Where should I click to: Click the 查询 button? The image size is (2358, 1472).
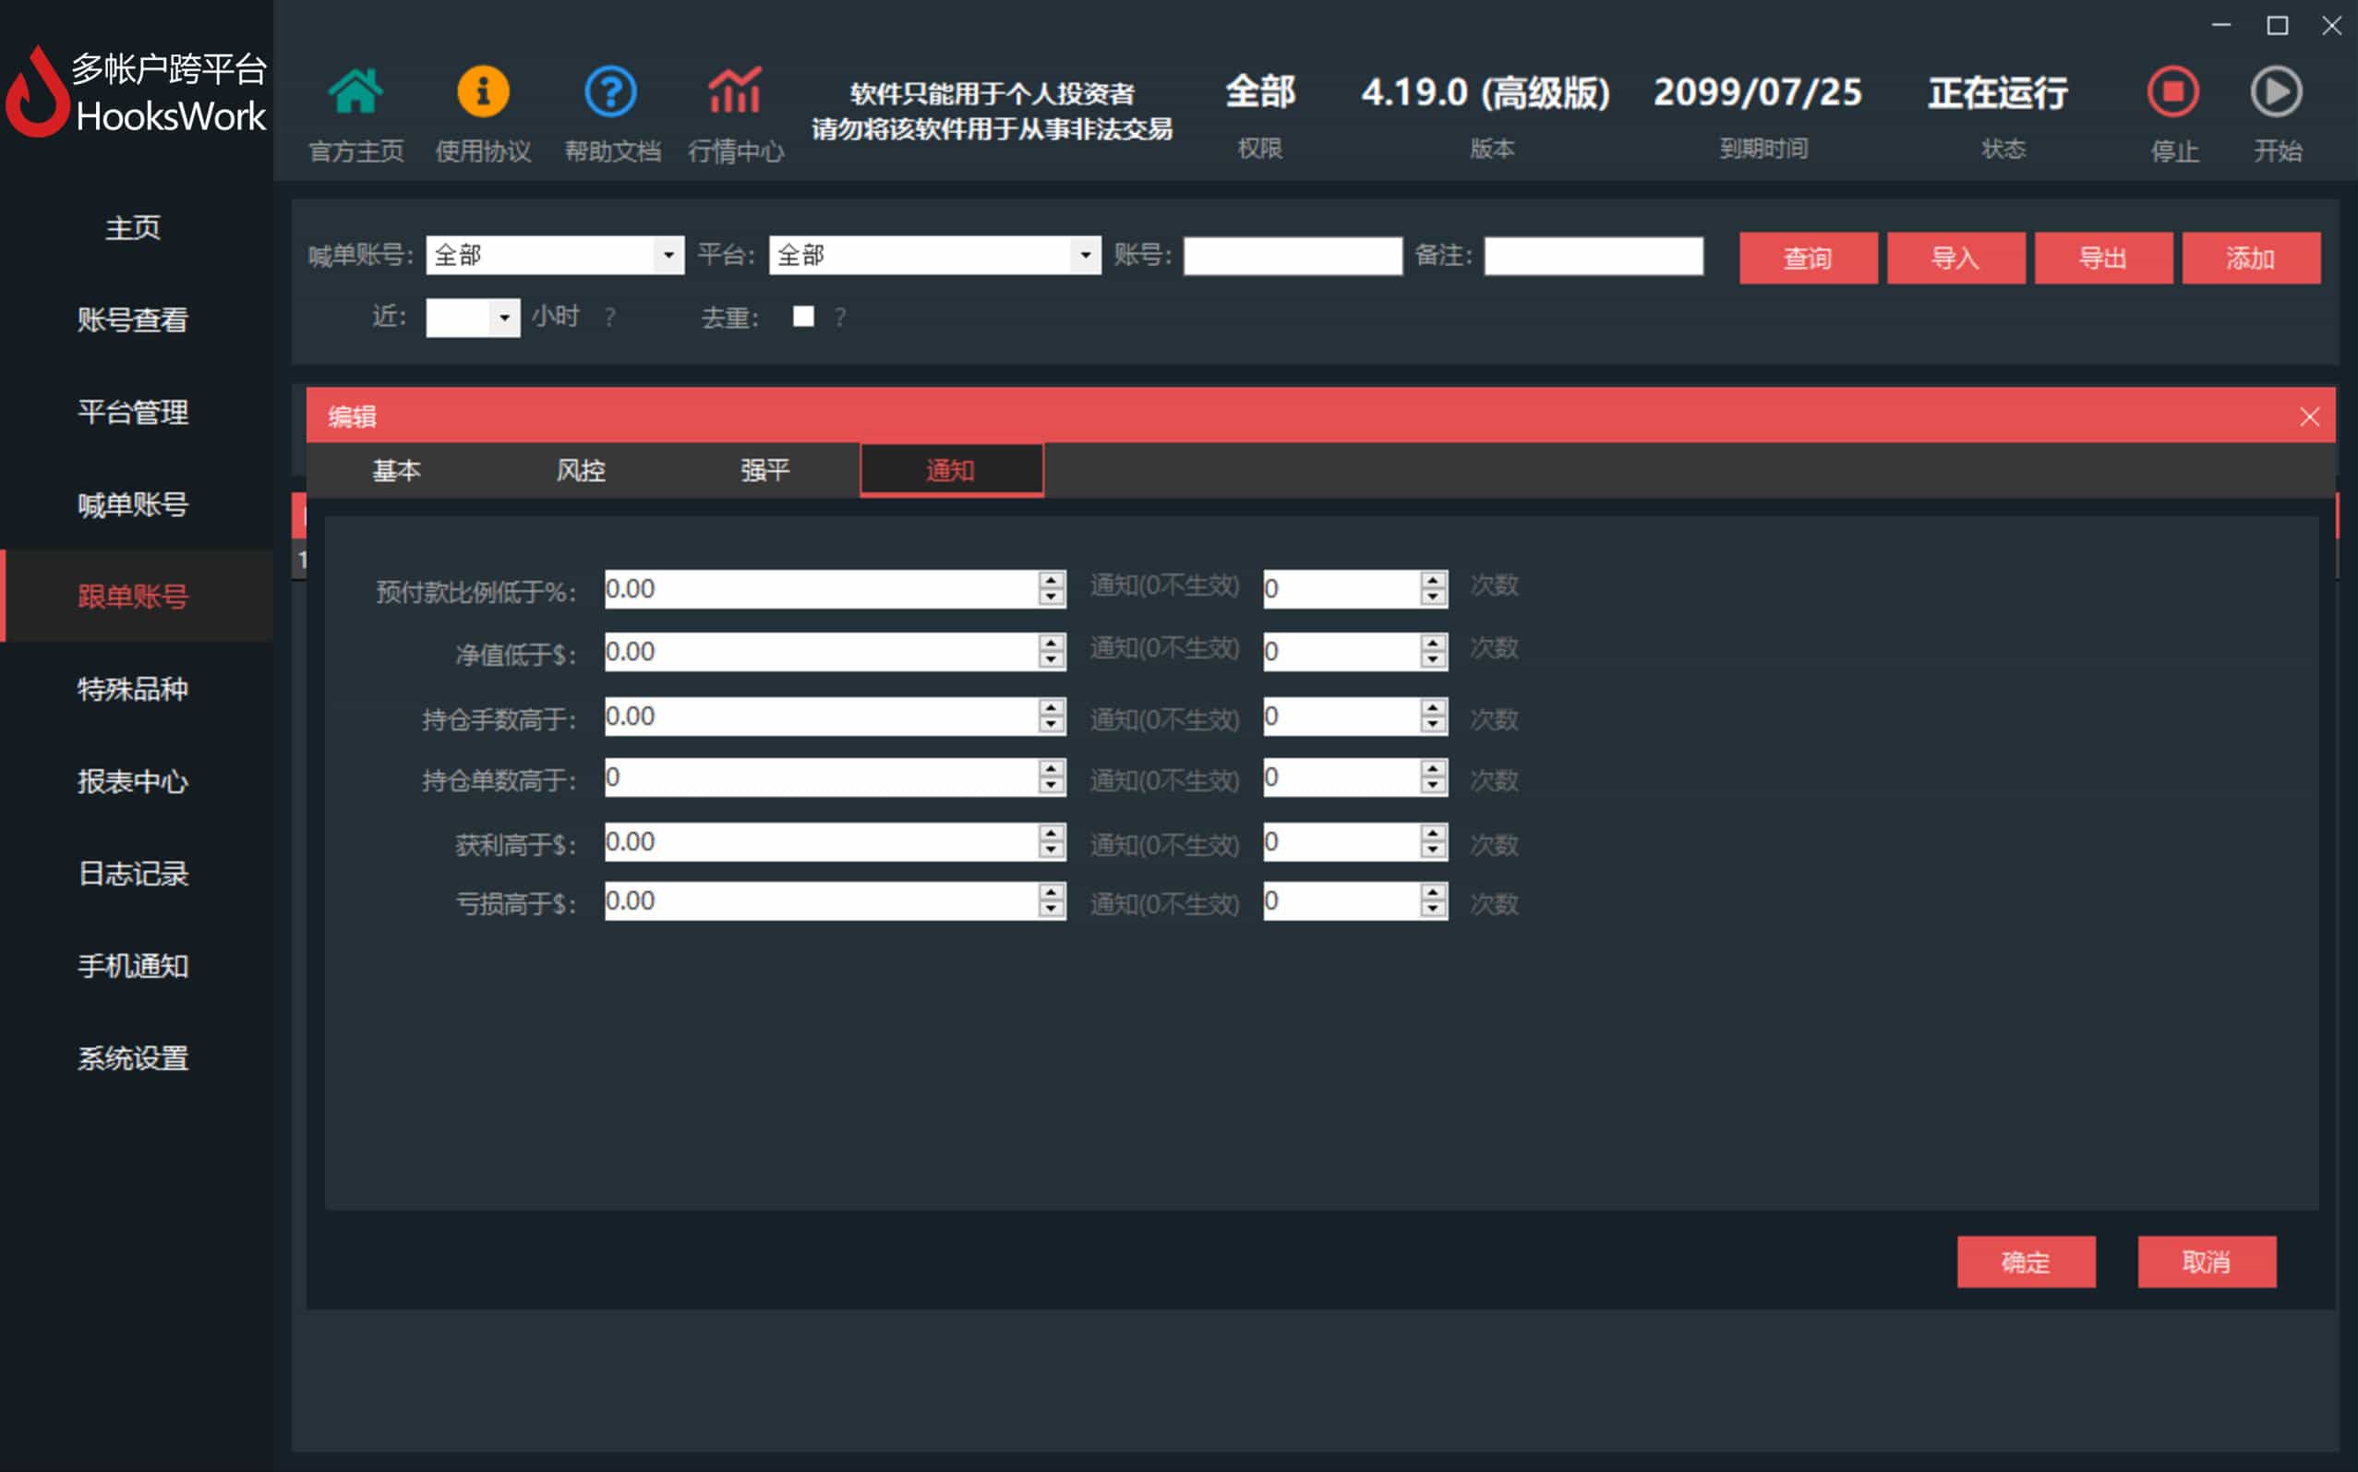[1808, 258]
